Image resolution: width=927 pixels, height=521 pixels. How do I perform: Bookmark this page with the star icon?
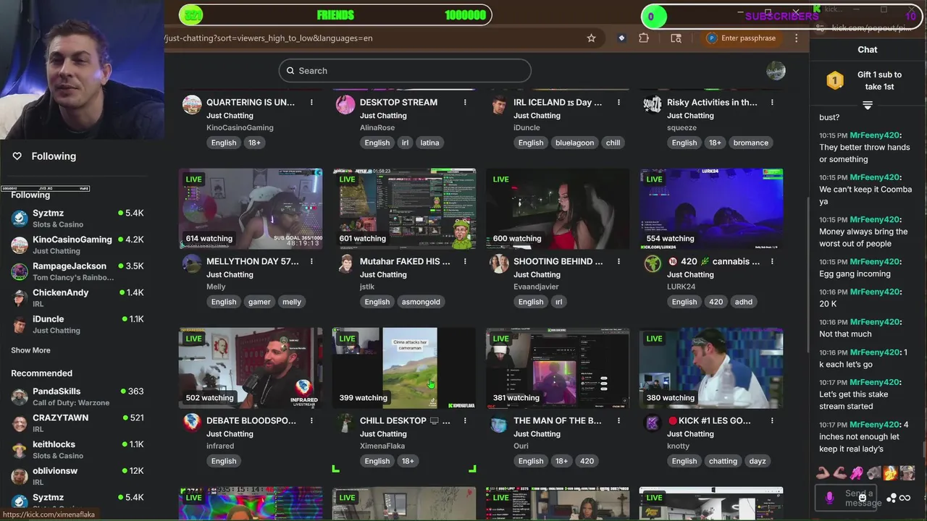click(591, 38)
